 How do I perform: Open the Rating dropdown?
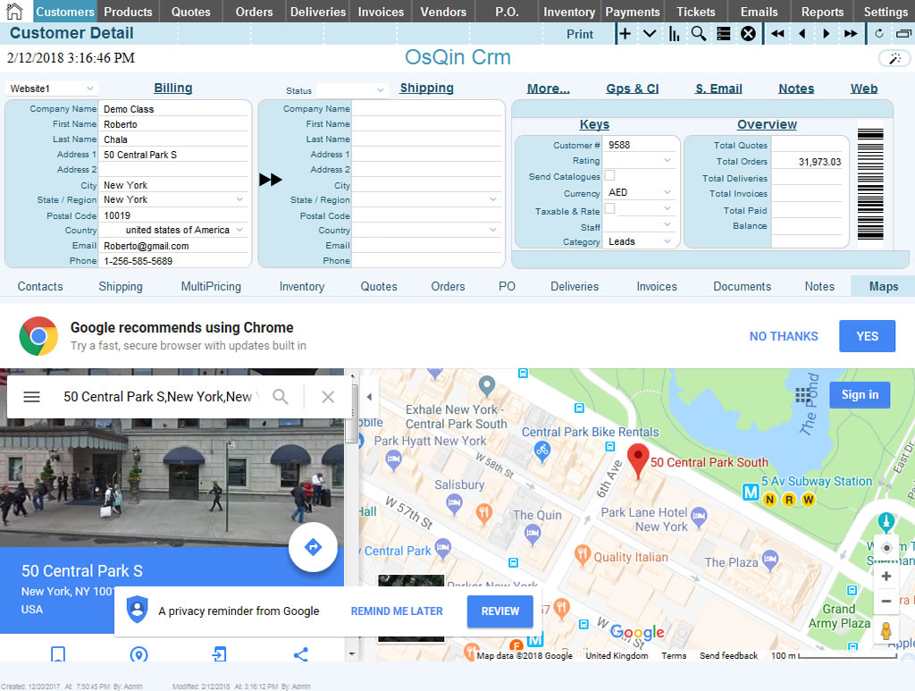coord(667,160)
